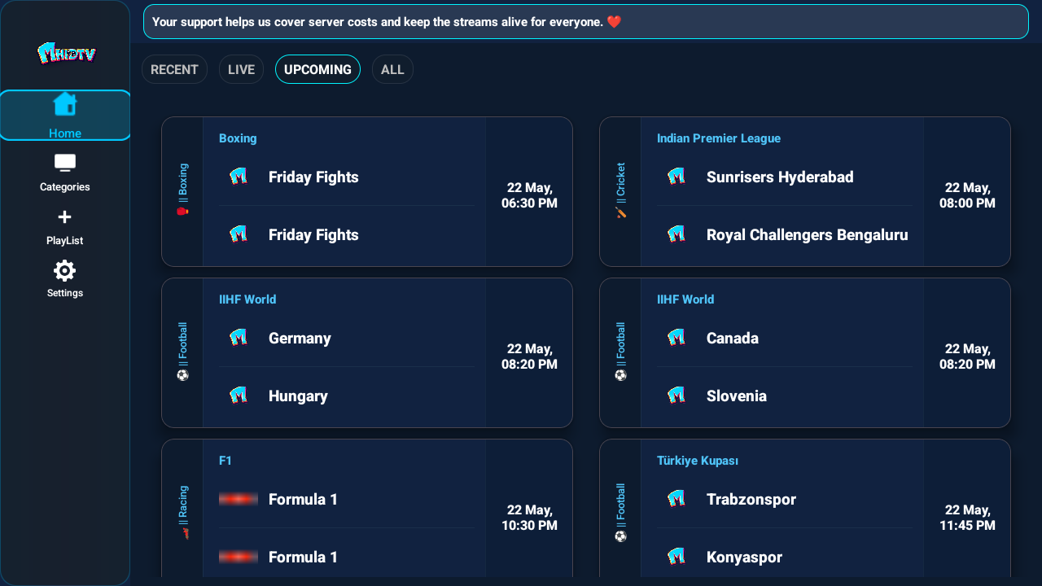Screen dimensions: 1042x586
Task: Click the Türkiye Kupası league title
Action: [698, 461]
